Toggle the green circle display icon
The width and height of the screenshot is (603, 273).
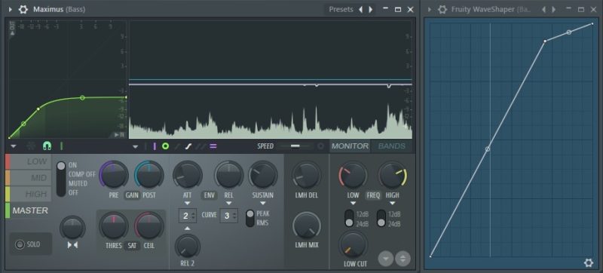pos(165,146)
